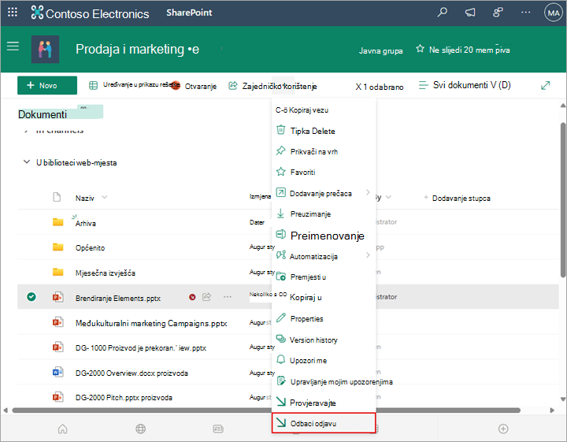Select Kopiraj u
567x442 pixels.
(324, 297)
